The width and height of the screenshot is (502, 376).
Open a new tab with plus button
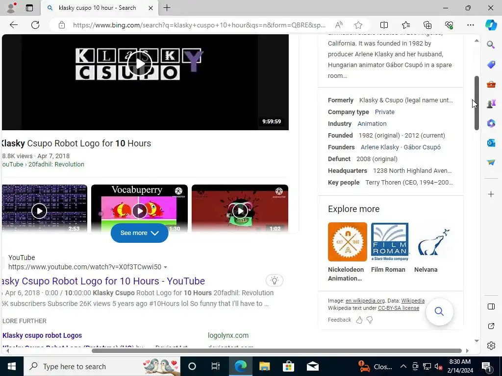(x=167, y=8)
